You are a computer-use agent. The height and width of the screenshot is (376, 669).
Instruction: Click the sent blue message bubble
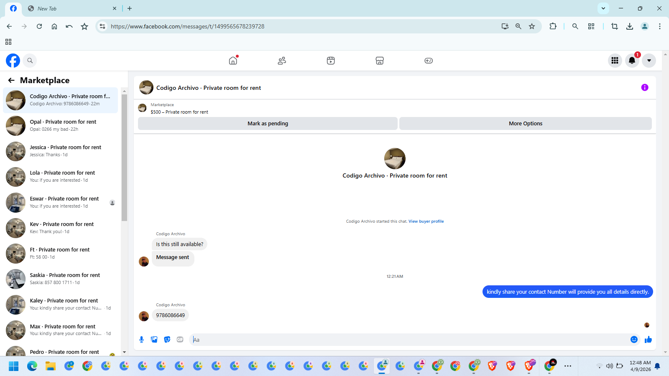pyautogui.click(x=567, y=292)
